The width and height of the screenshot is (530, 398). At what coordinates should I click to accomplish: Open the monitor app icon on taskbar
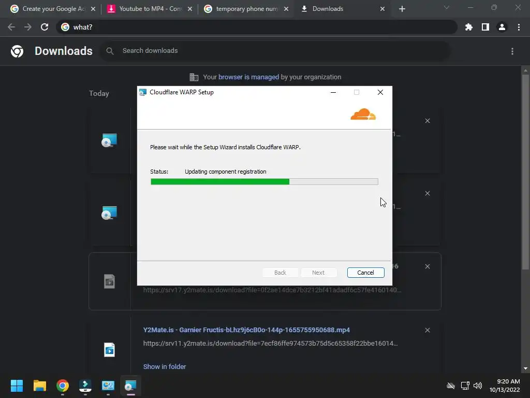coord(108,386)
